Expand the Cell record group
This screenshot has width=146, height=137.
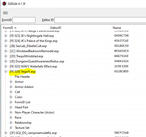click(11, 92)
